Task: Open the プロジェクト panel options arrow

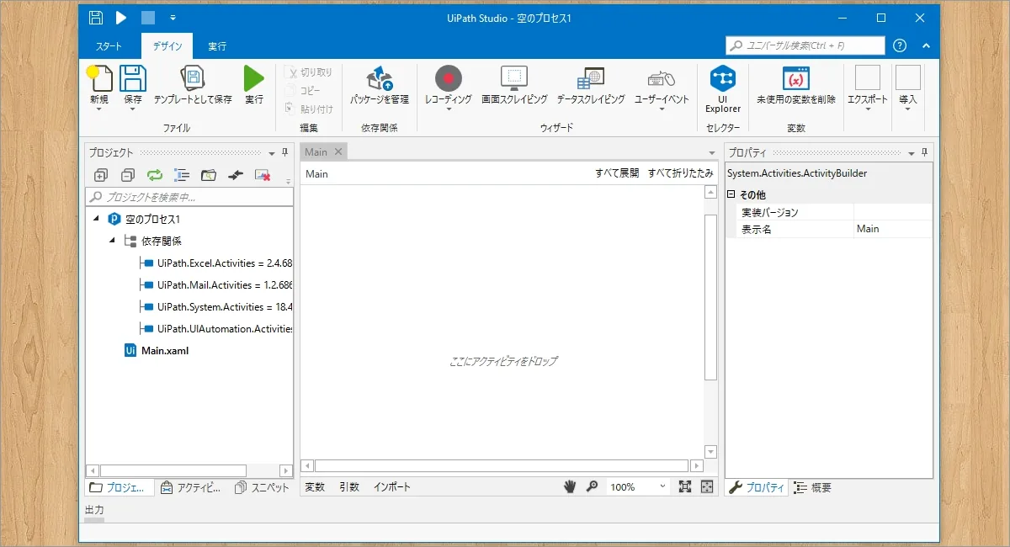Action: (x=272, y=153)
